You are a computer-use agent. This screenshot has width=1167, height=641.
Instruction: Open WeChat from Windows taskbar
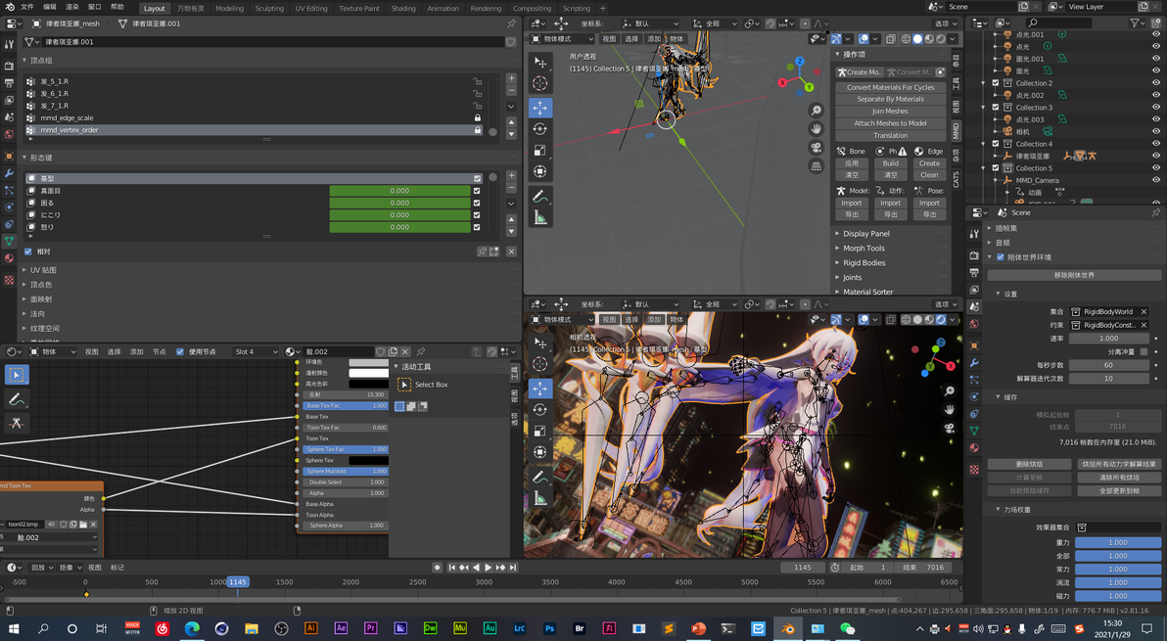tap(847, 628)
